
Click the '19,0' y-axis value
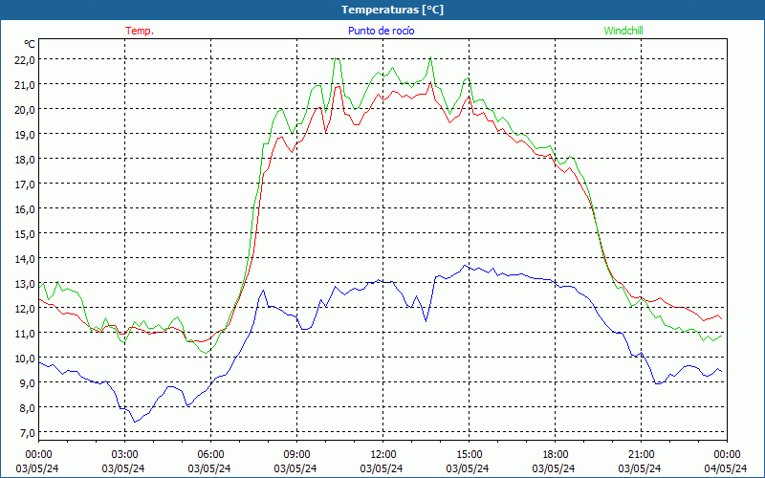tap(25, 135)
